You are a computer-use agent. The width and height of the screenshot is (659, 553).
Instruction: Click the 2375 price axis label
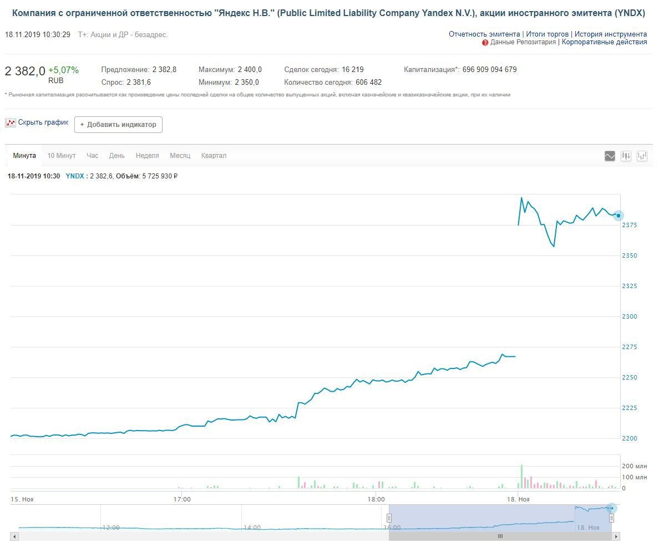pyautogui.click(x=630, y=225)
